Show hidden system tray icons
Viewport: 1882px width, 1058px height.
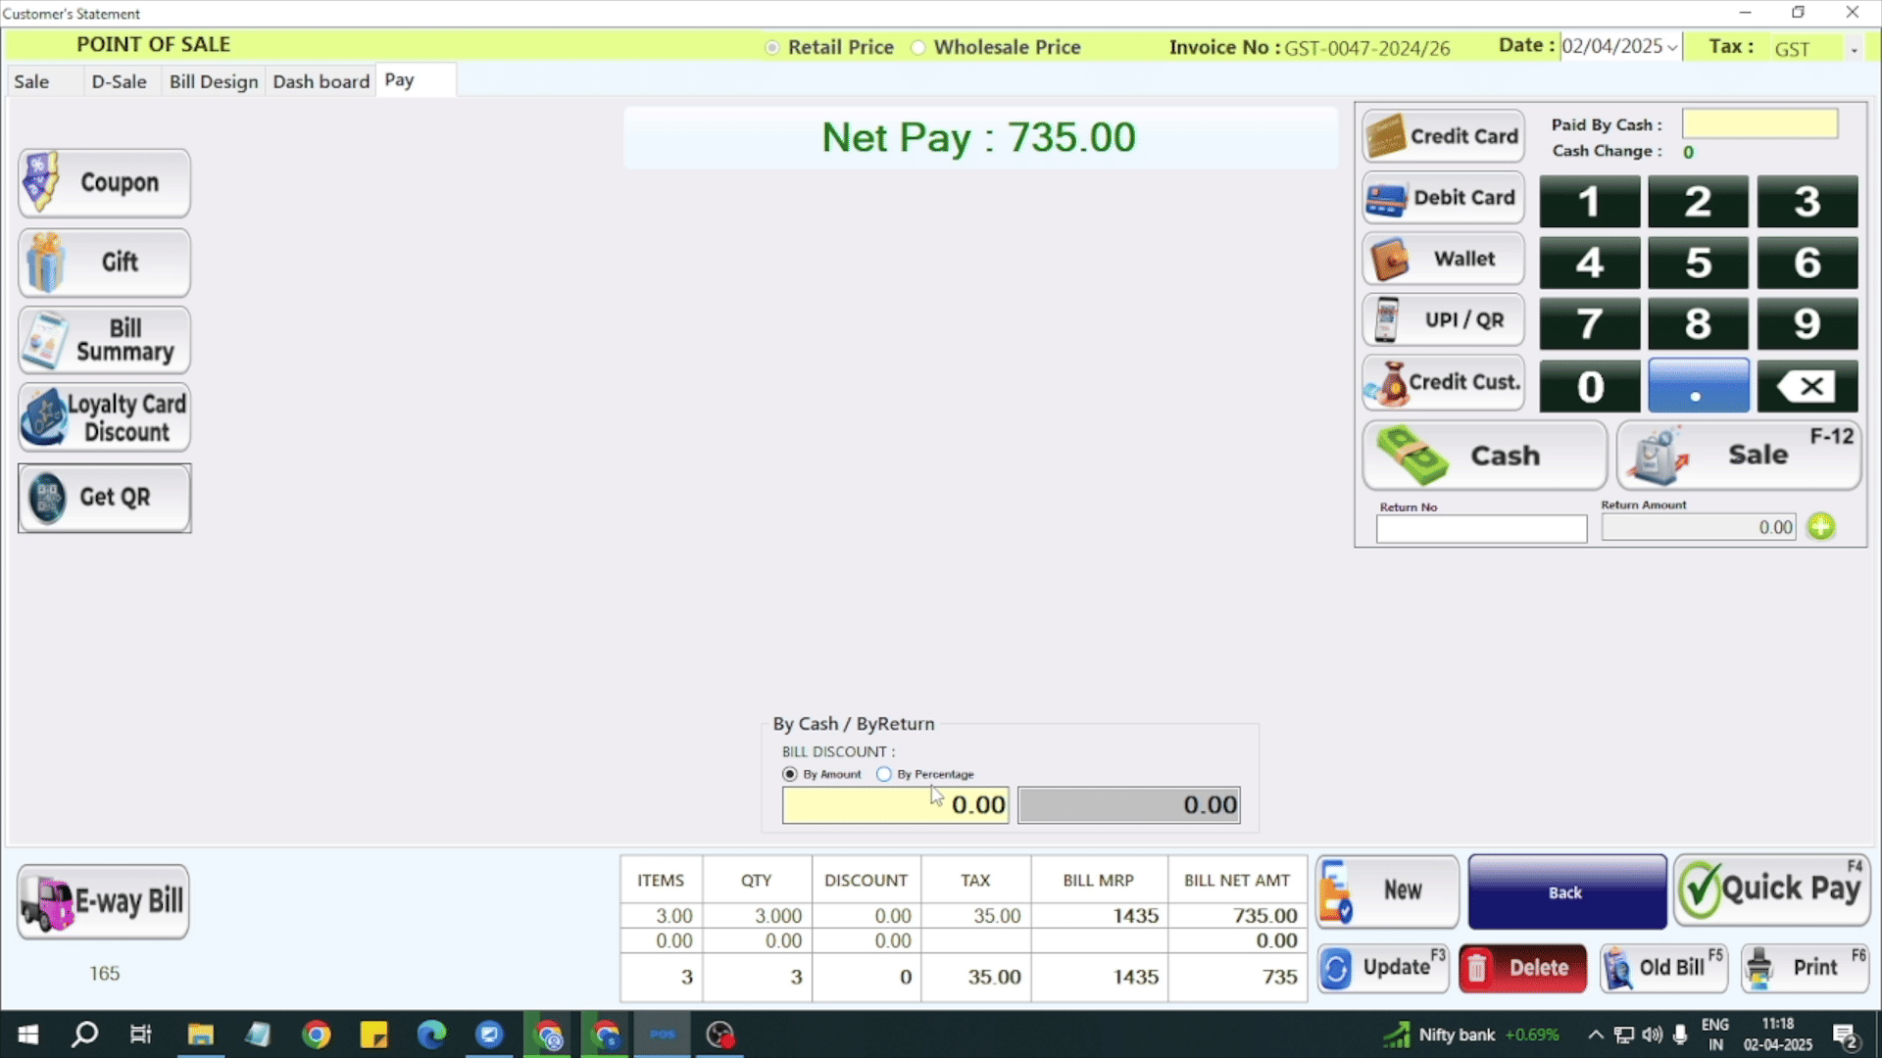[x=1595, y=1034]
